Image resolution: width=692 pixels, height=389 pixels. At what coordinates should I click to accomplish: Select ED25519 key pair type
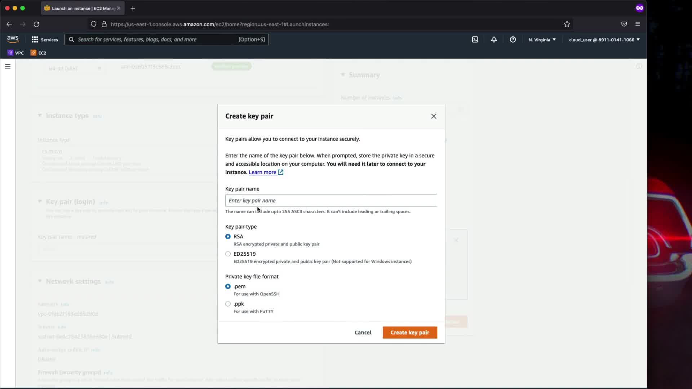[x=228, y=254]
